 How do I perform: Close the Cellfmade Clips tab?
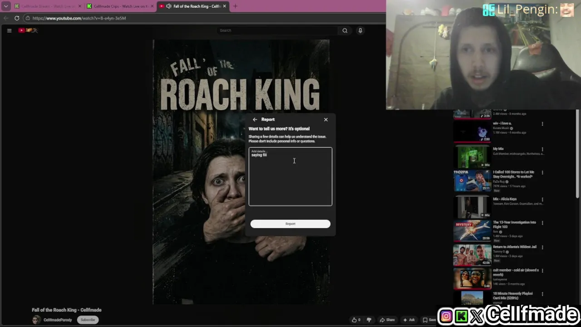click(153, 6)
